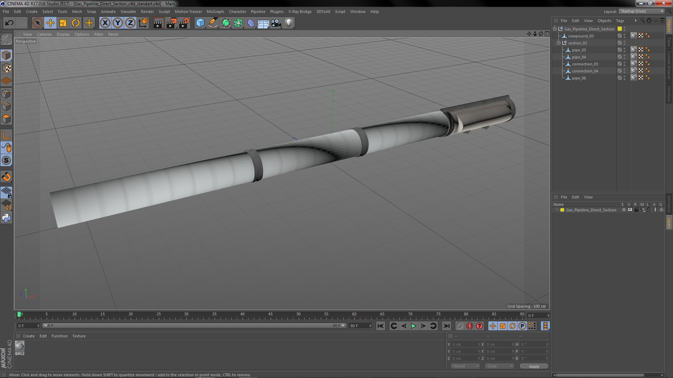This screenshot has width=673, height=378.
Task: Open the Layout Startup dropdown
Action: [642, 11]
